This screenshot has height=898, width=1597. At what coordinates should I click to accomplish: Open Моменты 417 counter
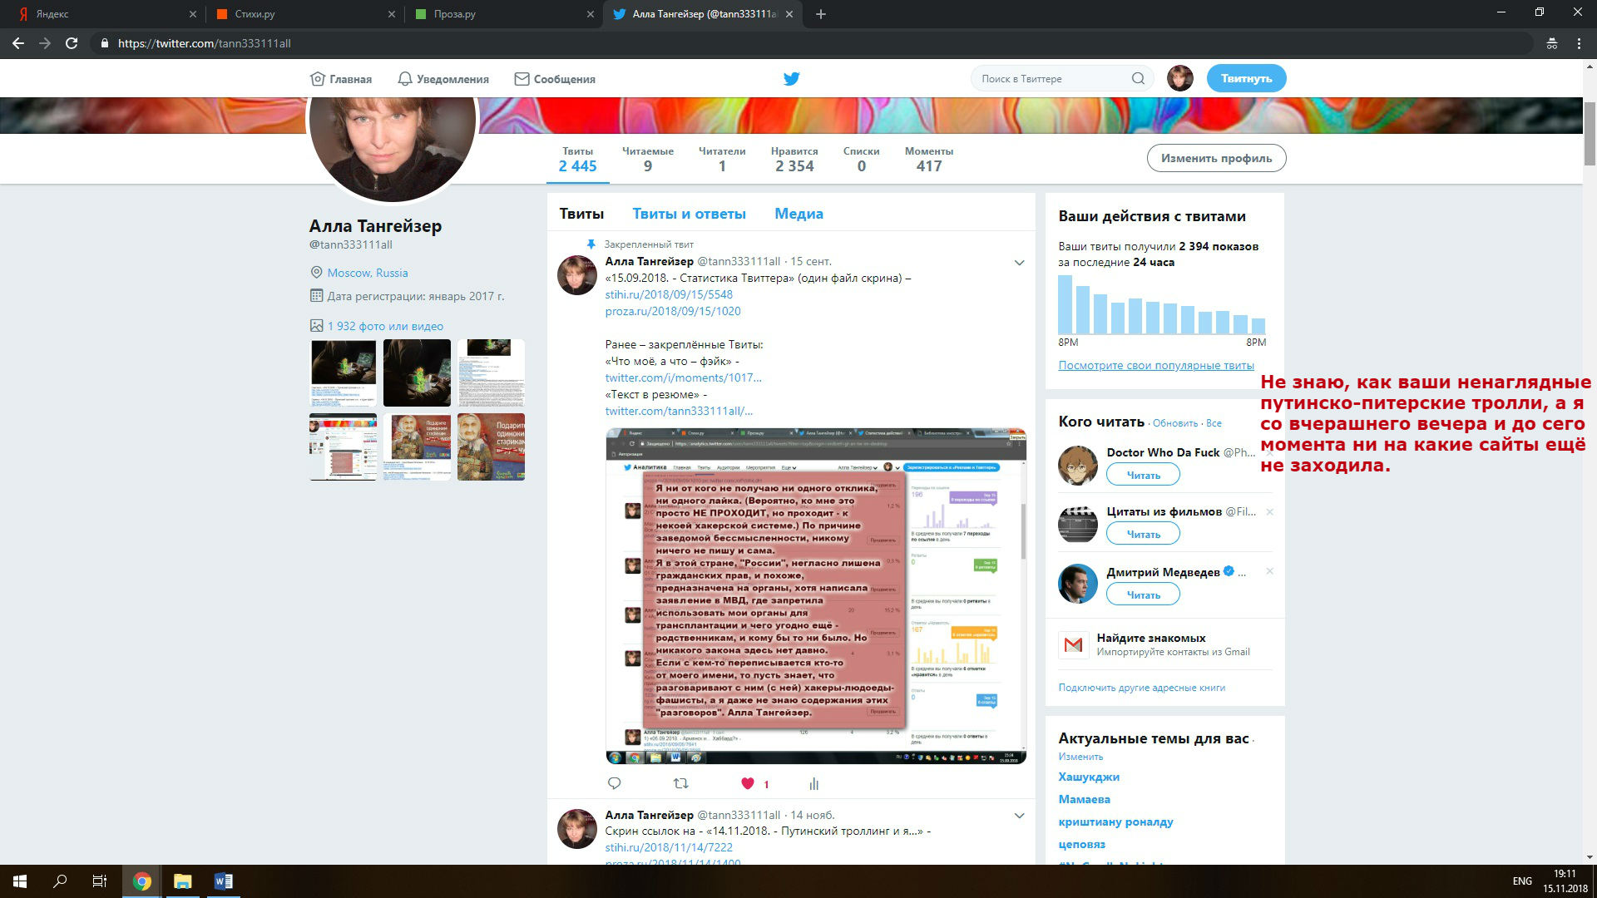[x=929, y=160]
